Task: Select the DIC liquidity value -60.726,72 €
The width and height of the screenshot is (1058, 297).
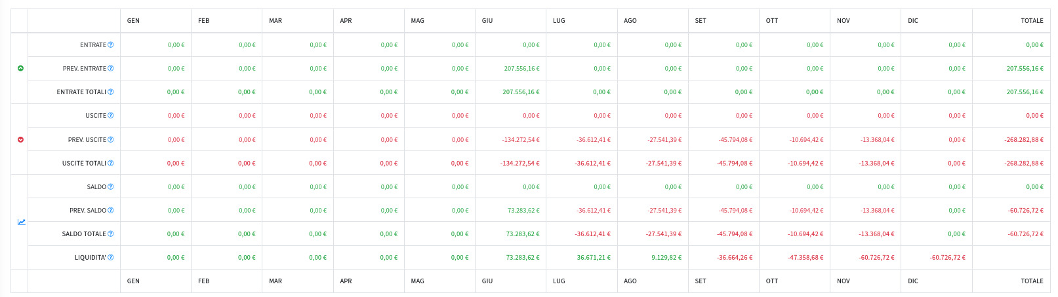Action: click(x=947, y=258)
